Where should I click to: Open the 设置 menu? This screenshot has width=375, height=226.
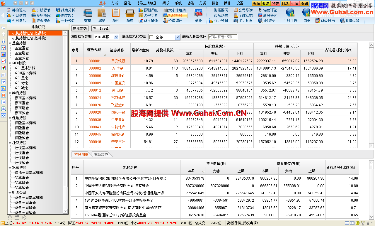(x=240, y=3)
